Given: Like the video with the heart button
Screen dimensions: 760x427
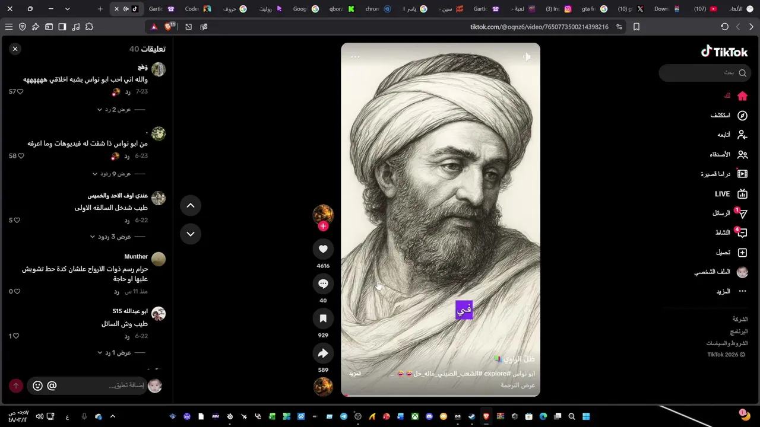Looking at the screenshot, I should [x=323, y=250].
